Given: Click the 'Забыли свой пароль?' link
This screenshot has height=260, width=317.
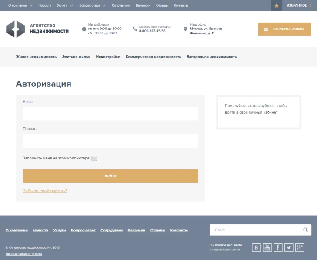Looking at the screenshot, I should [x=45, y=191].
